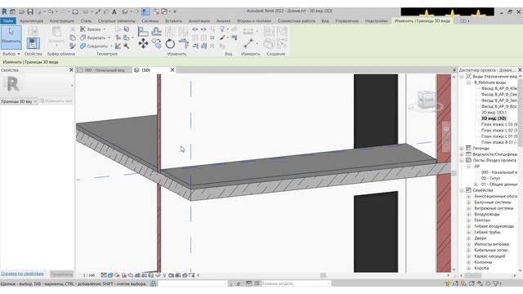
Task: Click the Detail Level icon in view control bar
Action: [104, 275]
